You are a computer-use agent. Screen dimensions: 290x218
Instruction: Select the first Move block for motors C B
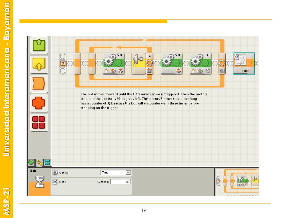tap(114, 64)
